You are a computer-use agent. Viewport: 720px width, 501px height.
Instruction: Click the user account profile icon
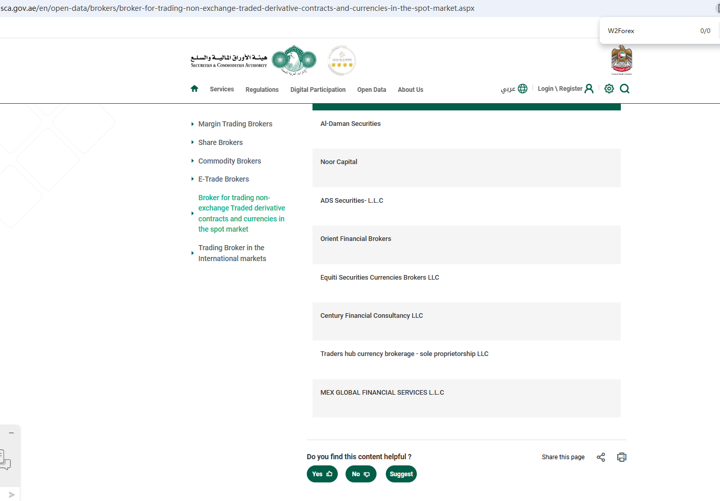[589, 89]
